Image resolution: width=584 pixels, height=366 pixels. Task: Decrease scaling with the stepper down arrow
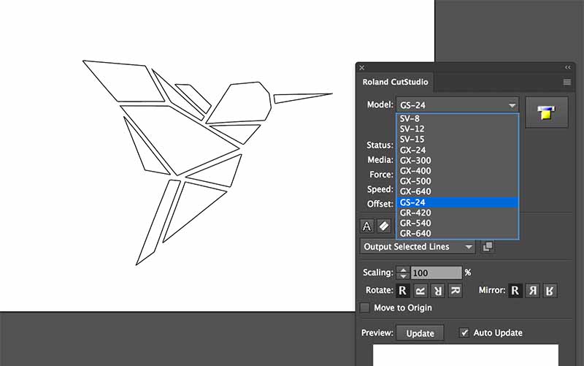tap(403, 276)
